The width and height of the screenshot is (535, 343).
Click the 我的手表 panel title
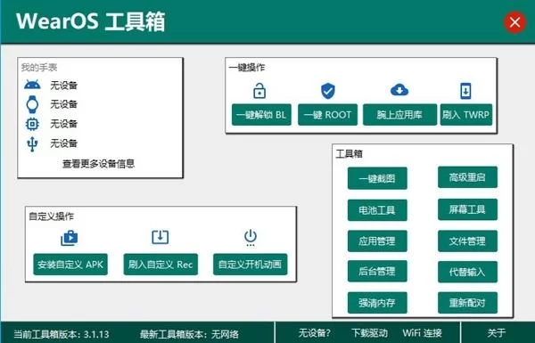pos(39,68)
